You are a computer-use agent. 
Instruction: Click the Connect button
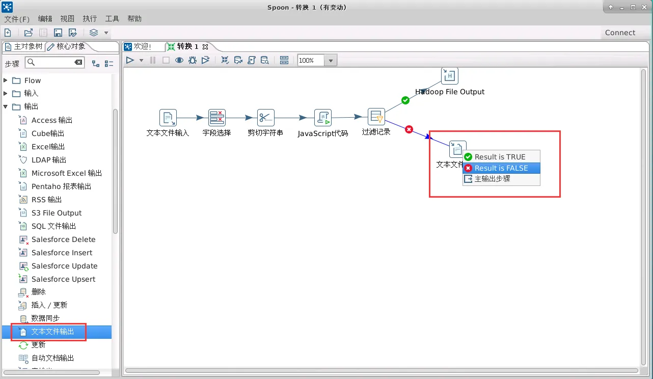pyautogui.click(x=620, y=33)
